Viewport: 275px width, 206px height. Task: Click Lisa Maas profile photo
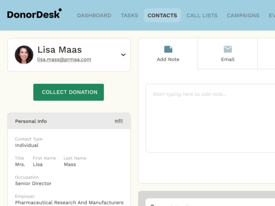(24, 55)
